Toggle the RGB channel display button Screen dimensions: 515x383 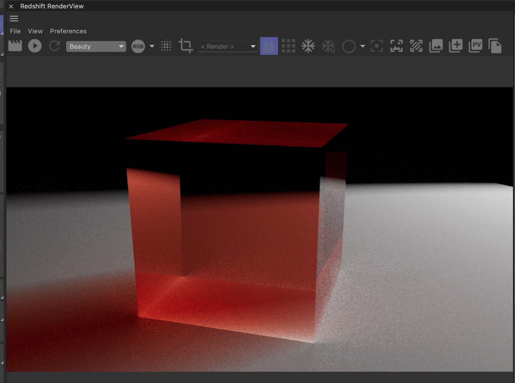(138, 46)
